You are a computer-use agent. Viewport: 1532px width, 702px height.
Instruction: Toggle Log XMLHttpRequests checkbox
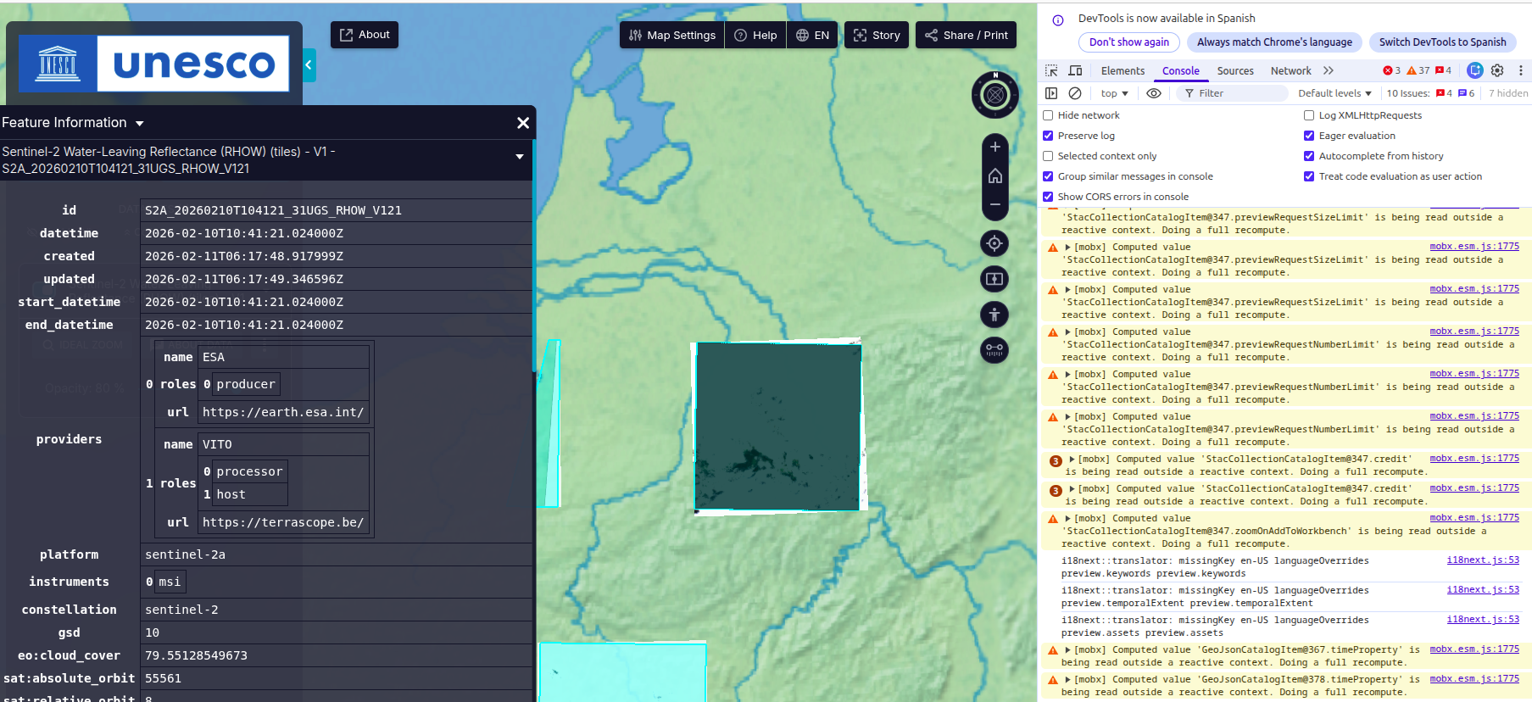pos(1309,115)
